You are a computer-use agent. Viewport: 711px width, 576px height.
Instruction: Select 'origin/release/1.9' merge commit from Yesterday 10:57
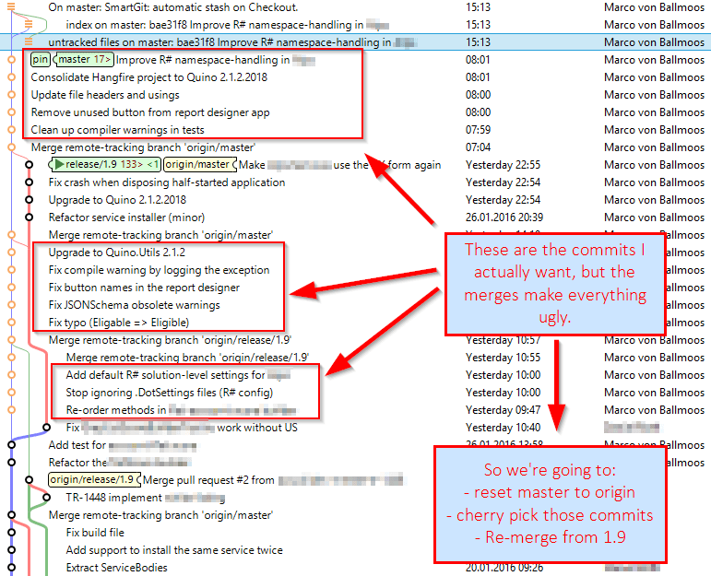[x=356, y=340]
